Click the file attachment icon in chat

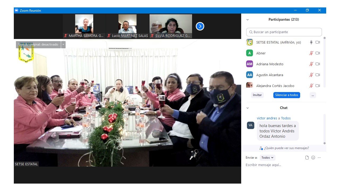(307, 158)
